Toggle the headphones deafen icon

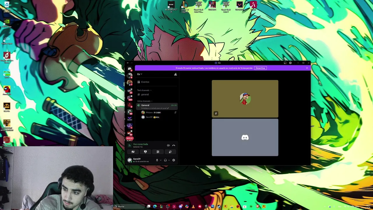(x=165, y=160)
